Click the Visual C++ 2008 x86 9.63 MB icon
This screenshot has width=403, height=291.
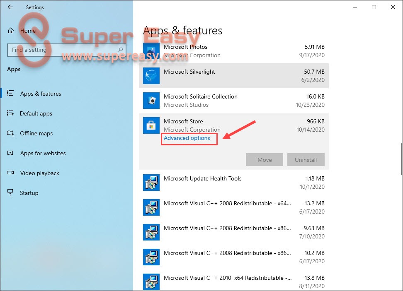[x=151, y=232]
